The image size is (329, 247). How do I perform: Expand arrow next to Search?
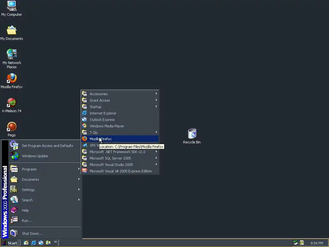click(x=79, y=199)
